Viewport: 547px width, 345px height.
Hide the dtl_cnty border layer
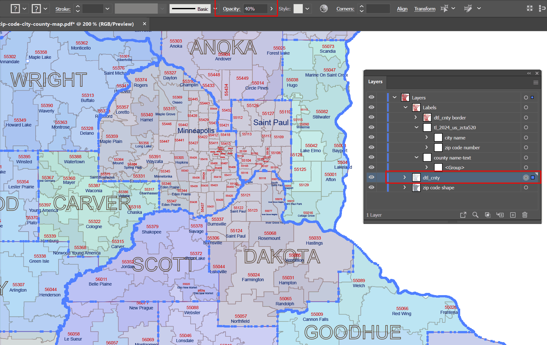tap(371, 117)
